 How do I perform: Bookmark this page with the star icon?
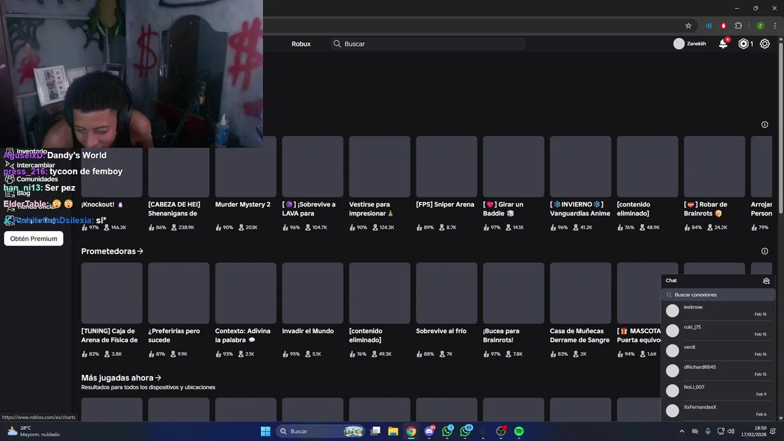pos(688,26)
